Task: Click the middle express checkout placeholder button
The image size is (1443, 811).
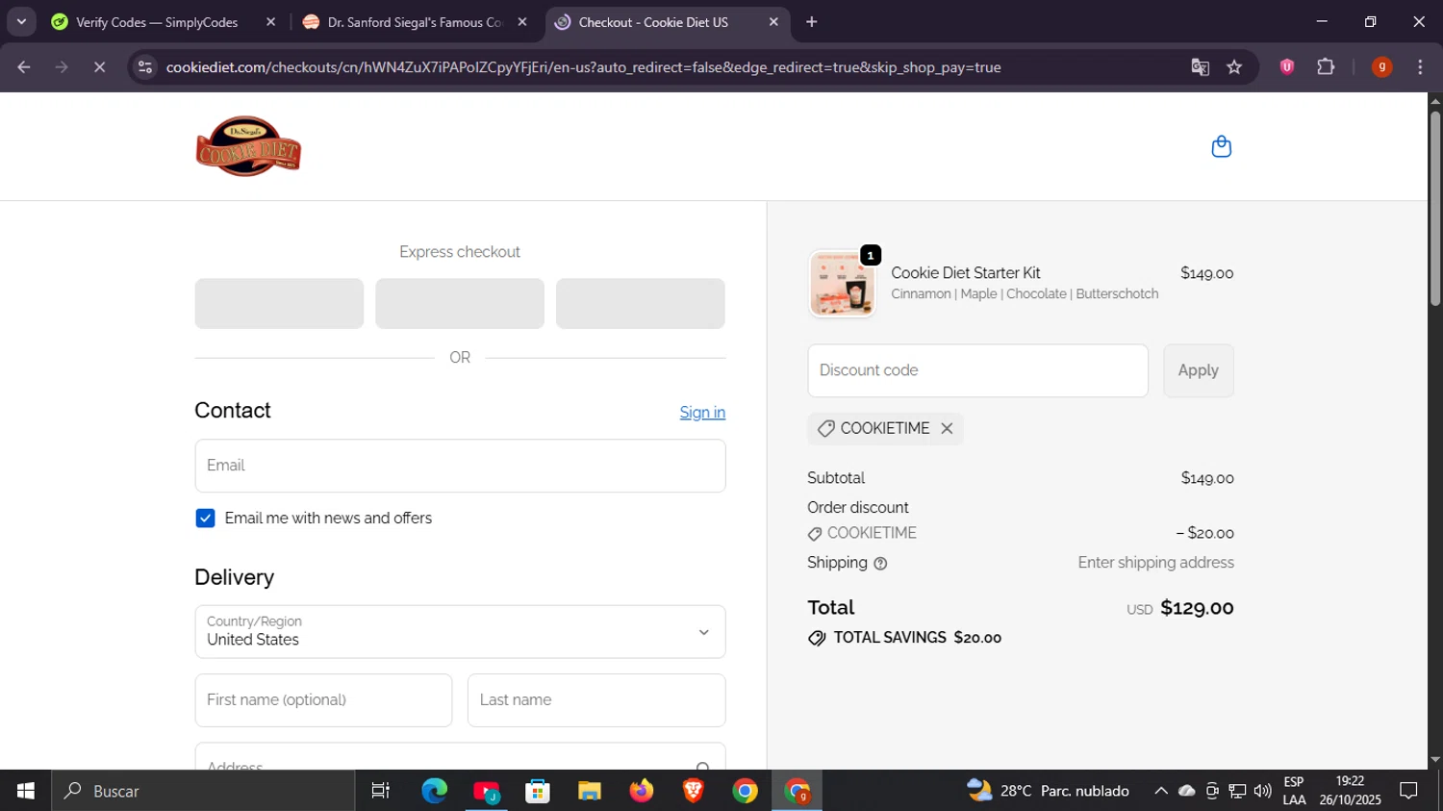Action: click(460, 304)
